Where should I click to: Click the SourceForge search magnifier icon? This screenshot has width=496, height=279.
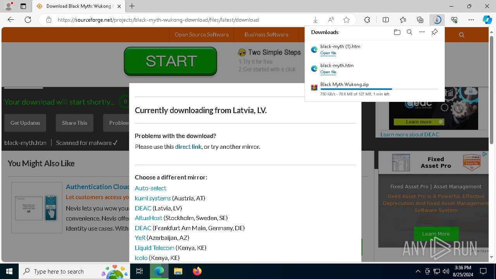coord(461,35)
